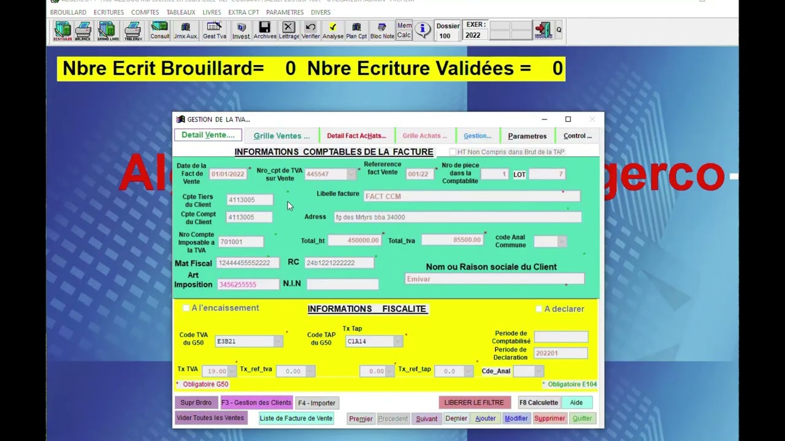Screen dimensions: 785x441
Task: Open the Lettrage toolbar icon
Action: [x=289, y=31]
